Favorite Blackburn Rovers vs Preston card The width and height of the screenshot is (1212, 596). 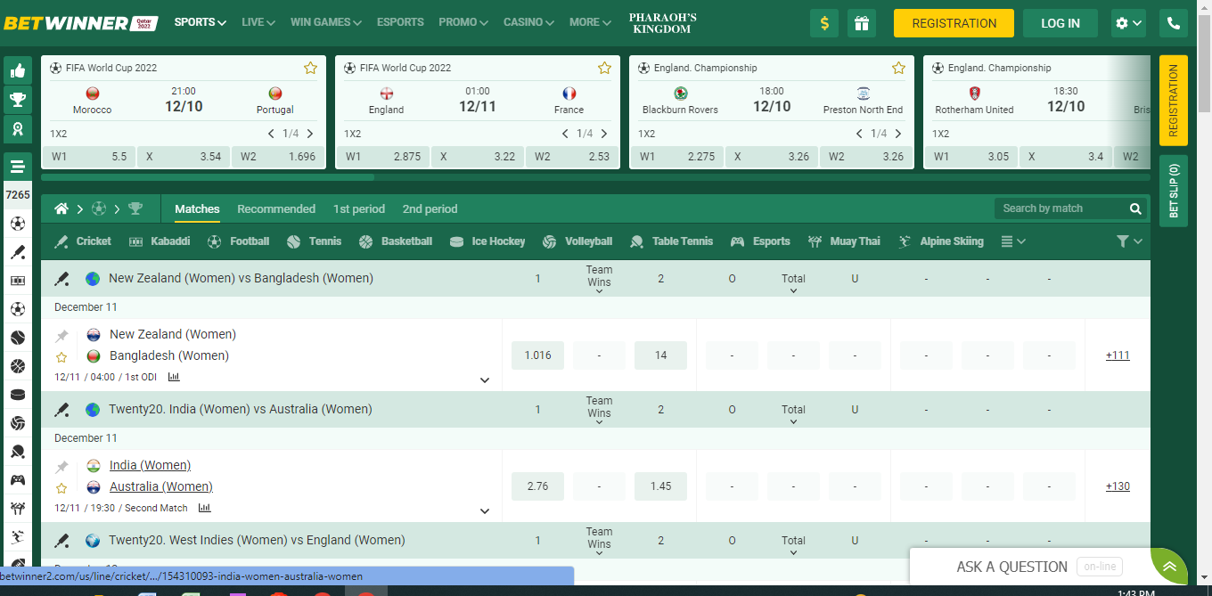[x=898, y=68]
